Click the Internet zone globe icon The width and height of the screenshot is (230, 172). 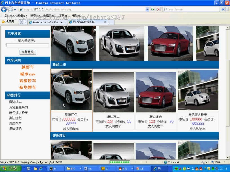tap(166, 162)
